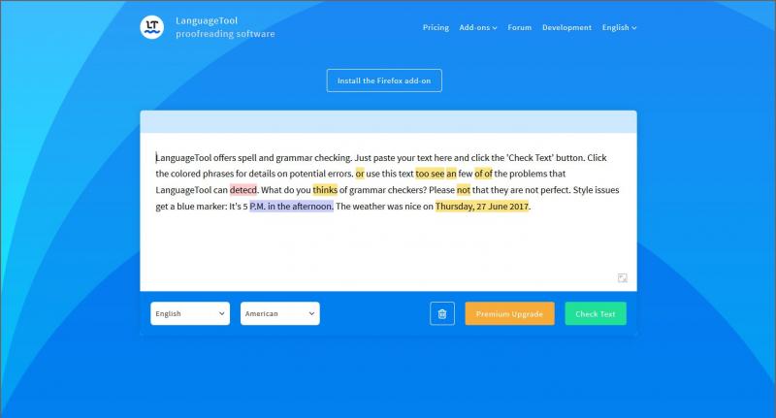Screen dimensions: 776x418
Task: Click the LanguageTool LT logo icon
Action: point(151,27)
